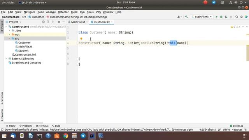This screenshot has width=249, height=140.
Task: Toggle code folding on line 2 class
Action: click(77, 32)
